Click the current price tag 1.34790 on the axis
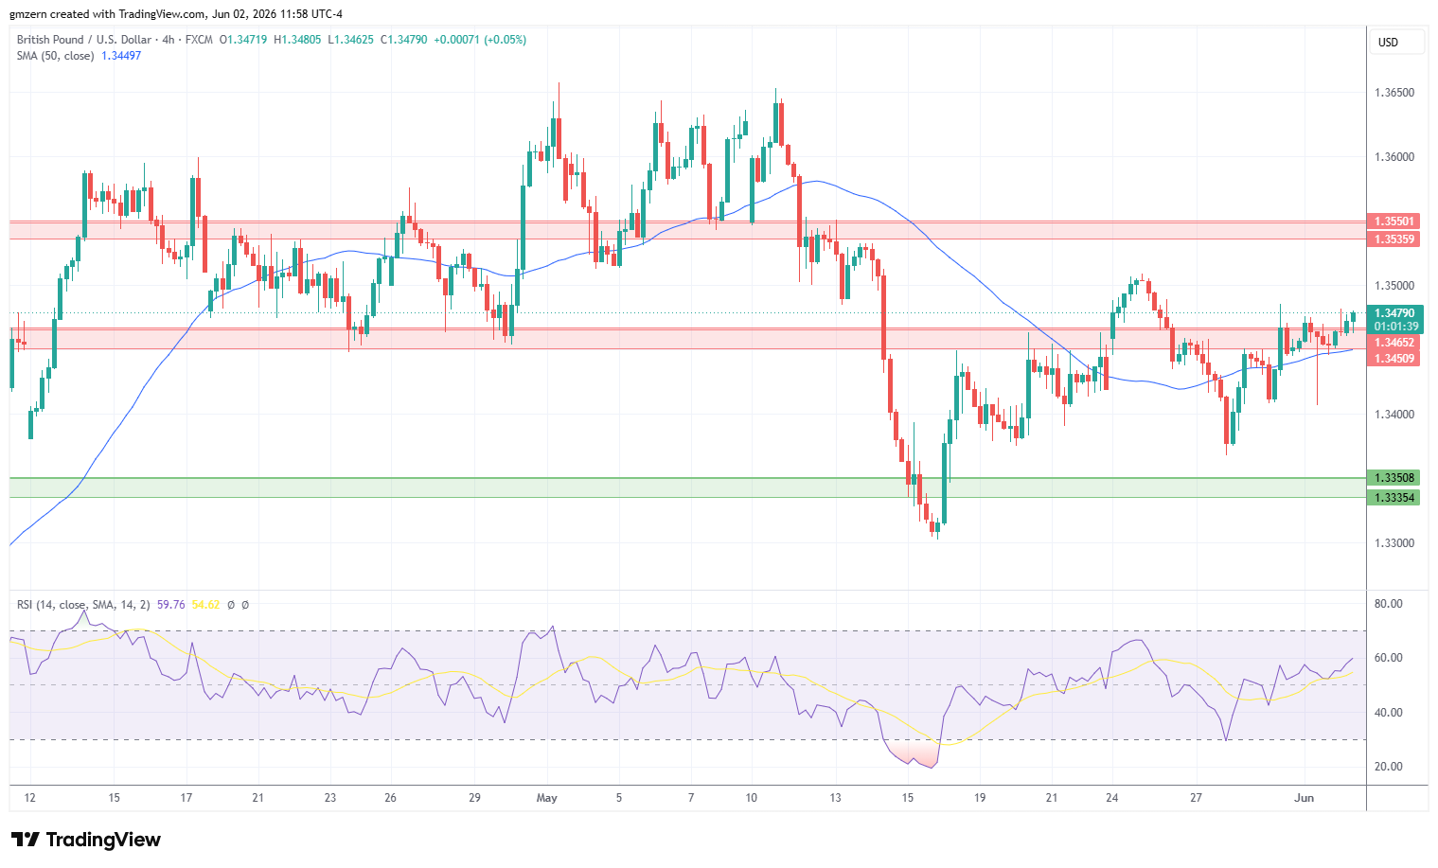The image size is (1438, 868). (x=1394, y=313)
